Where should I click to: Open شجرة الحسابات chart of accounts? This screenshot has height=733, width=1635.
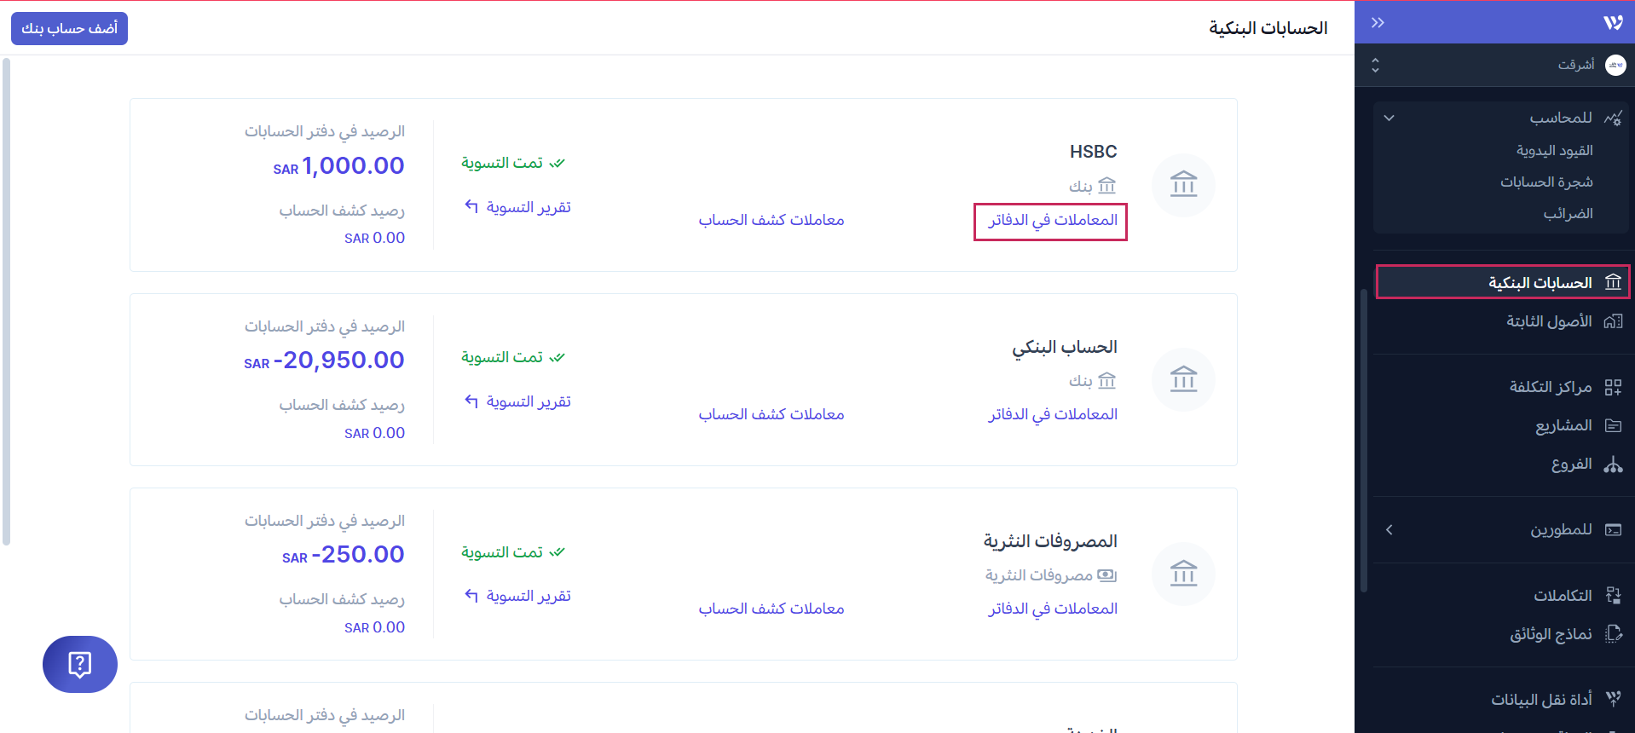pyautogui.click(x=1546, y=182)
